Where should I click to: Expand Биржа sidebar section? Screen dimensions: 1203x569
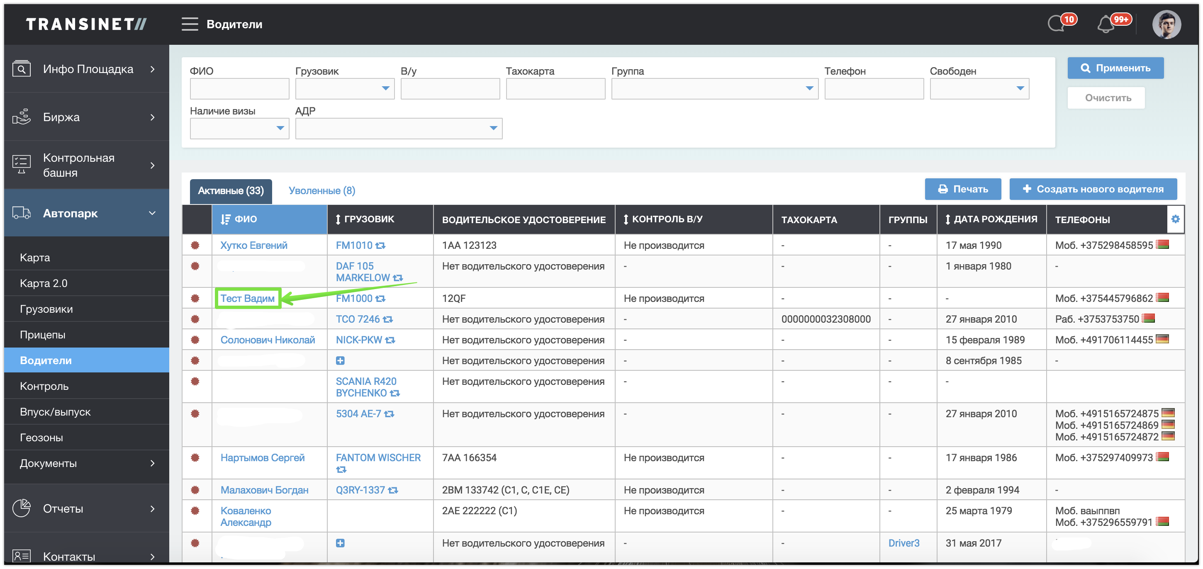click(x=86, y=117)
